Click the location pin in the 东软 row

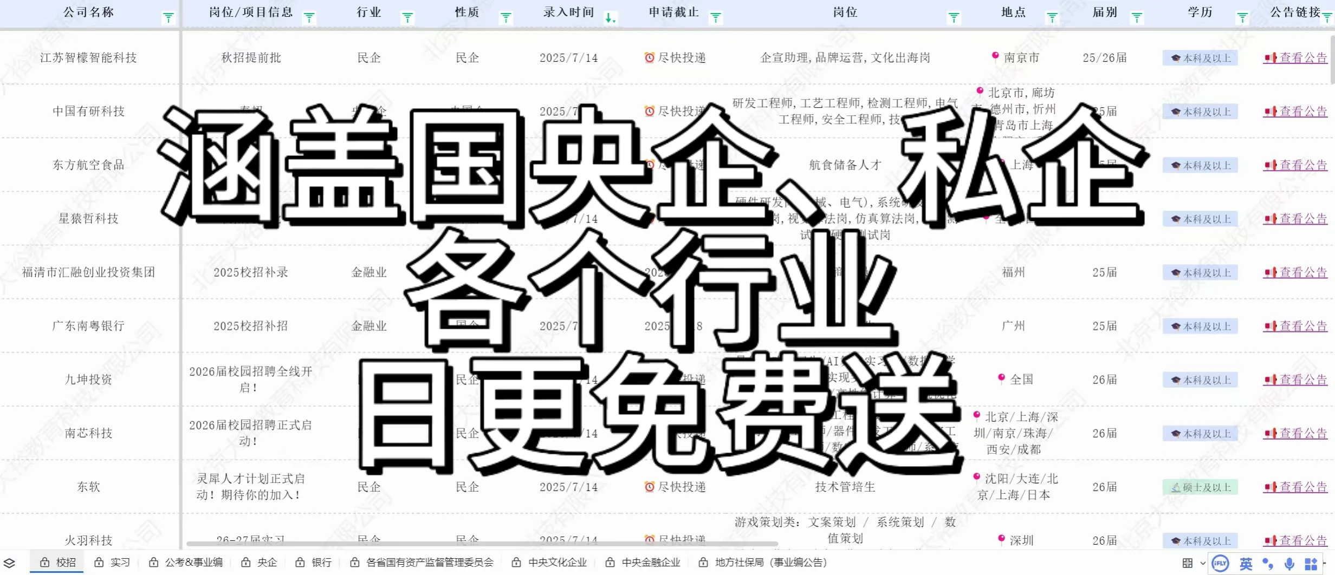[x=977, y=477]
